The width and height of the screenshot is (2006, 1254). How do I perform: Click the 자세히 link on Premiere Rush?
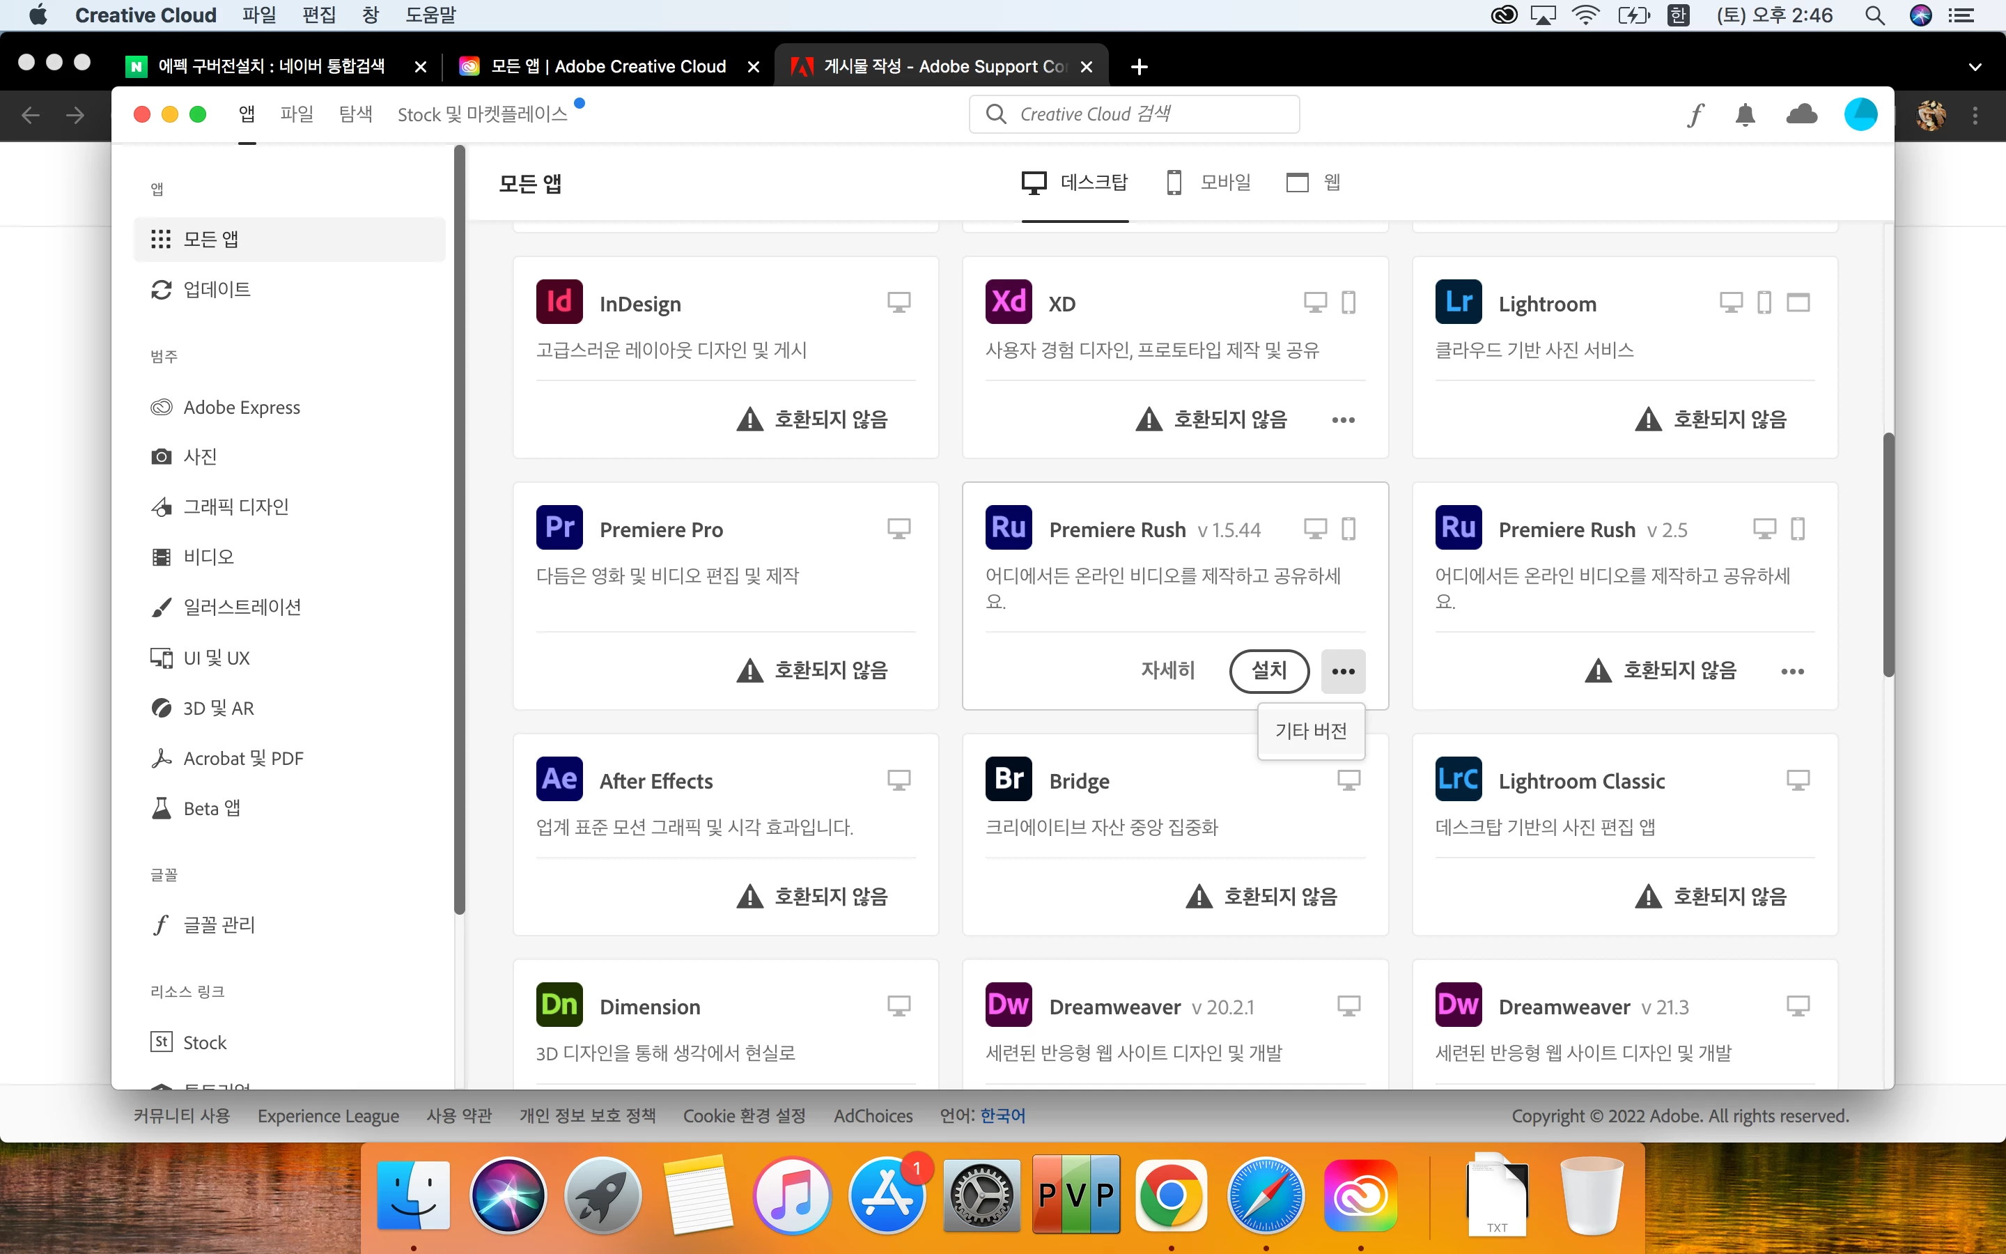point(1167,670)
